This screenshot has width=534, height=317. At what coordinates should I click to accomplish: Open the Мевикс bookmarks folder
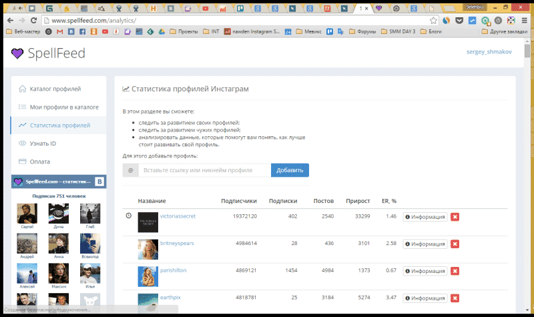pos(308,31)
